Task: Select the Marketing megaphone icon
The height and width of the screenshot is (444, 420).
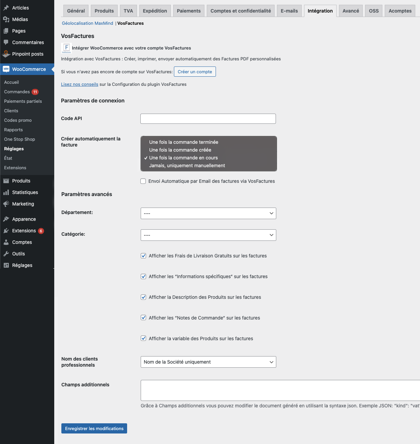Action: click(6, 204)
